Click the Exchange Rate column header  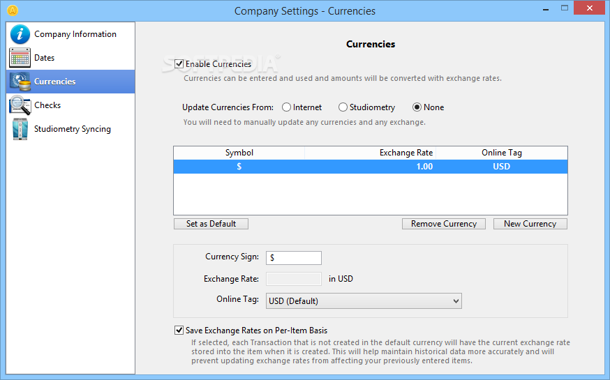[371, 153]
